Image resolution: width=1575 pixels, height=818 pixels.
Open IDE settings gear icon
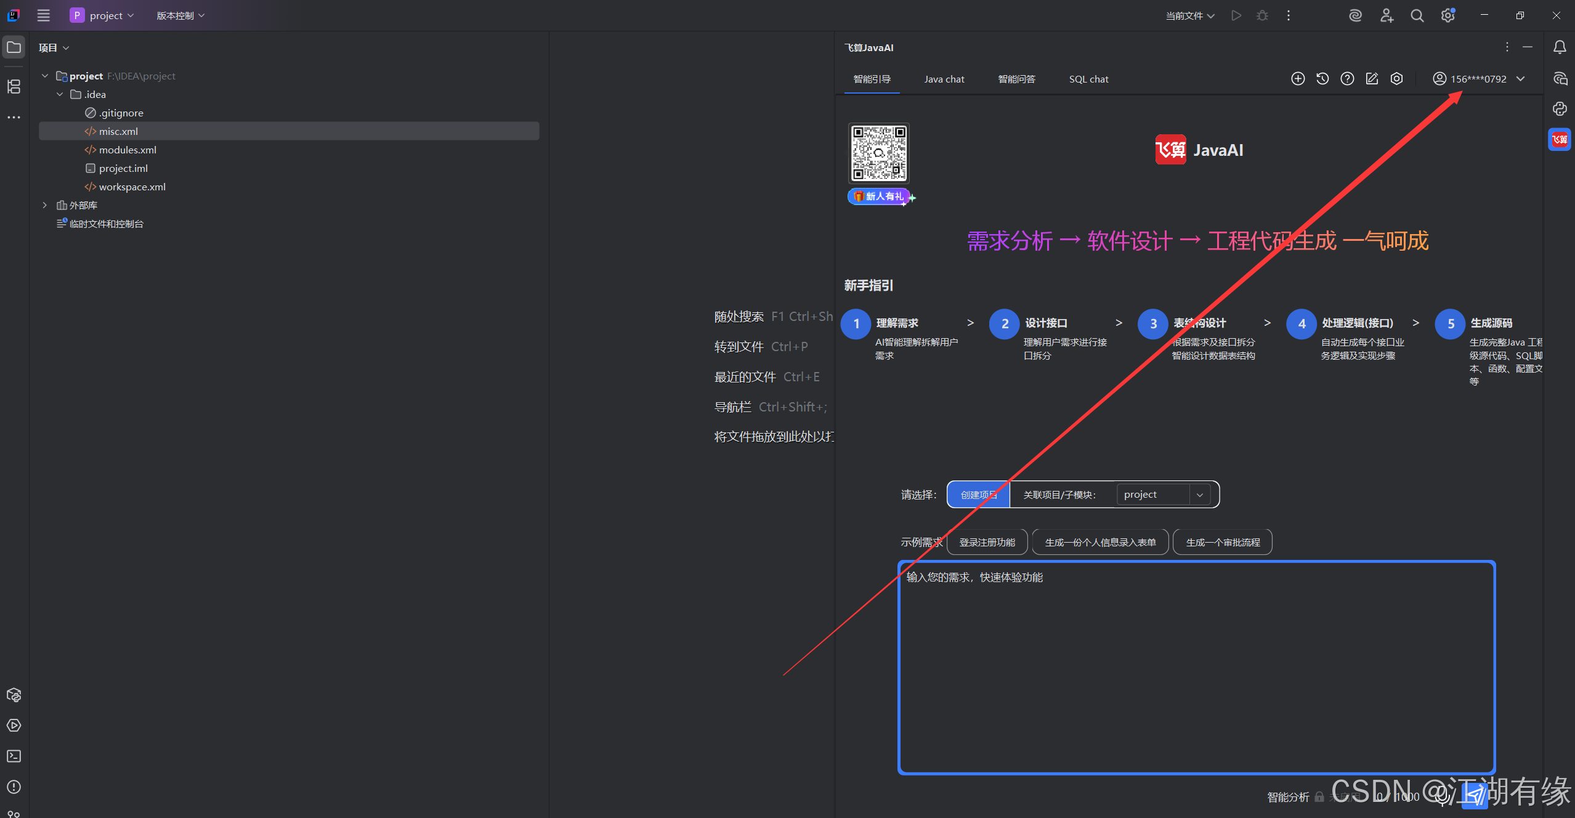point(1448,15)
